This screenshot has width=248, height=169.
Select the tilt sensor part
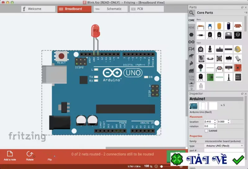coord(238,58)
